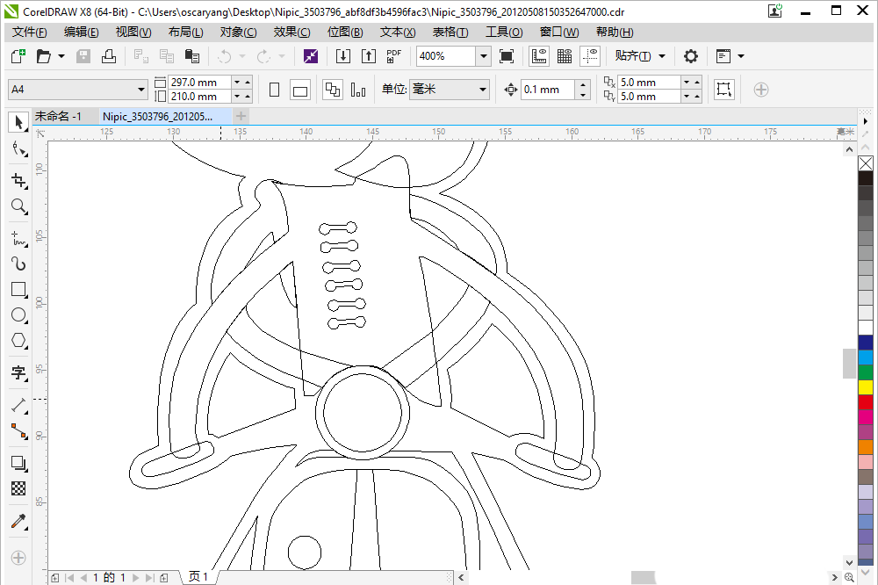The image size is (878, 585).
Task: Open the units 毫米 dropdown
Action: point(482,90)
